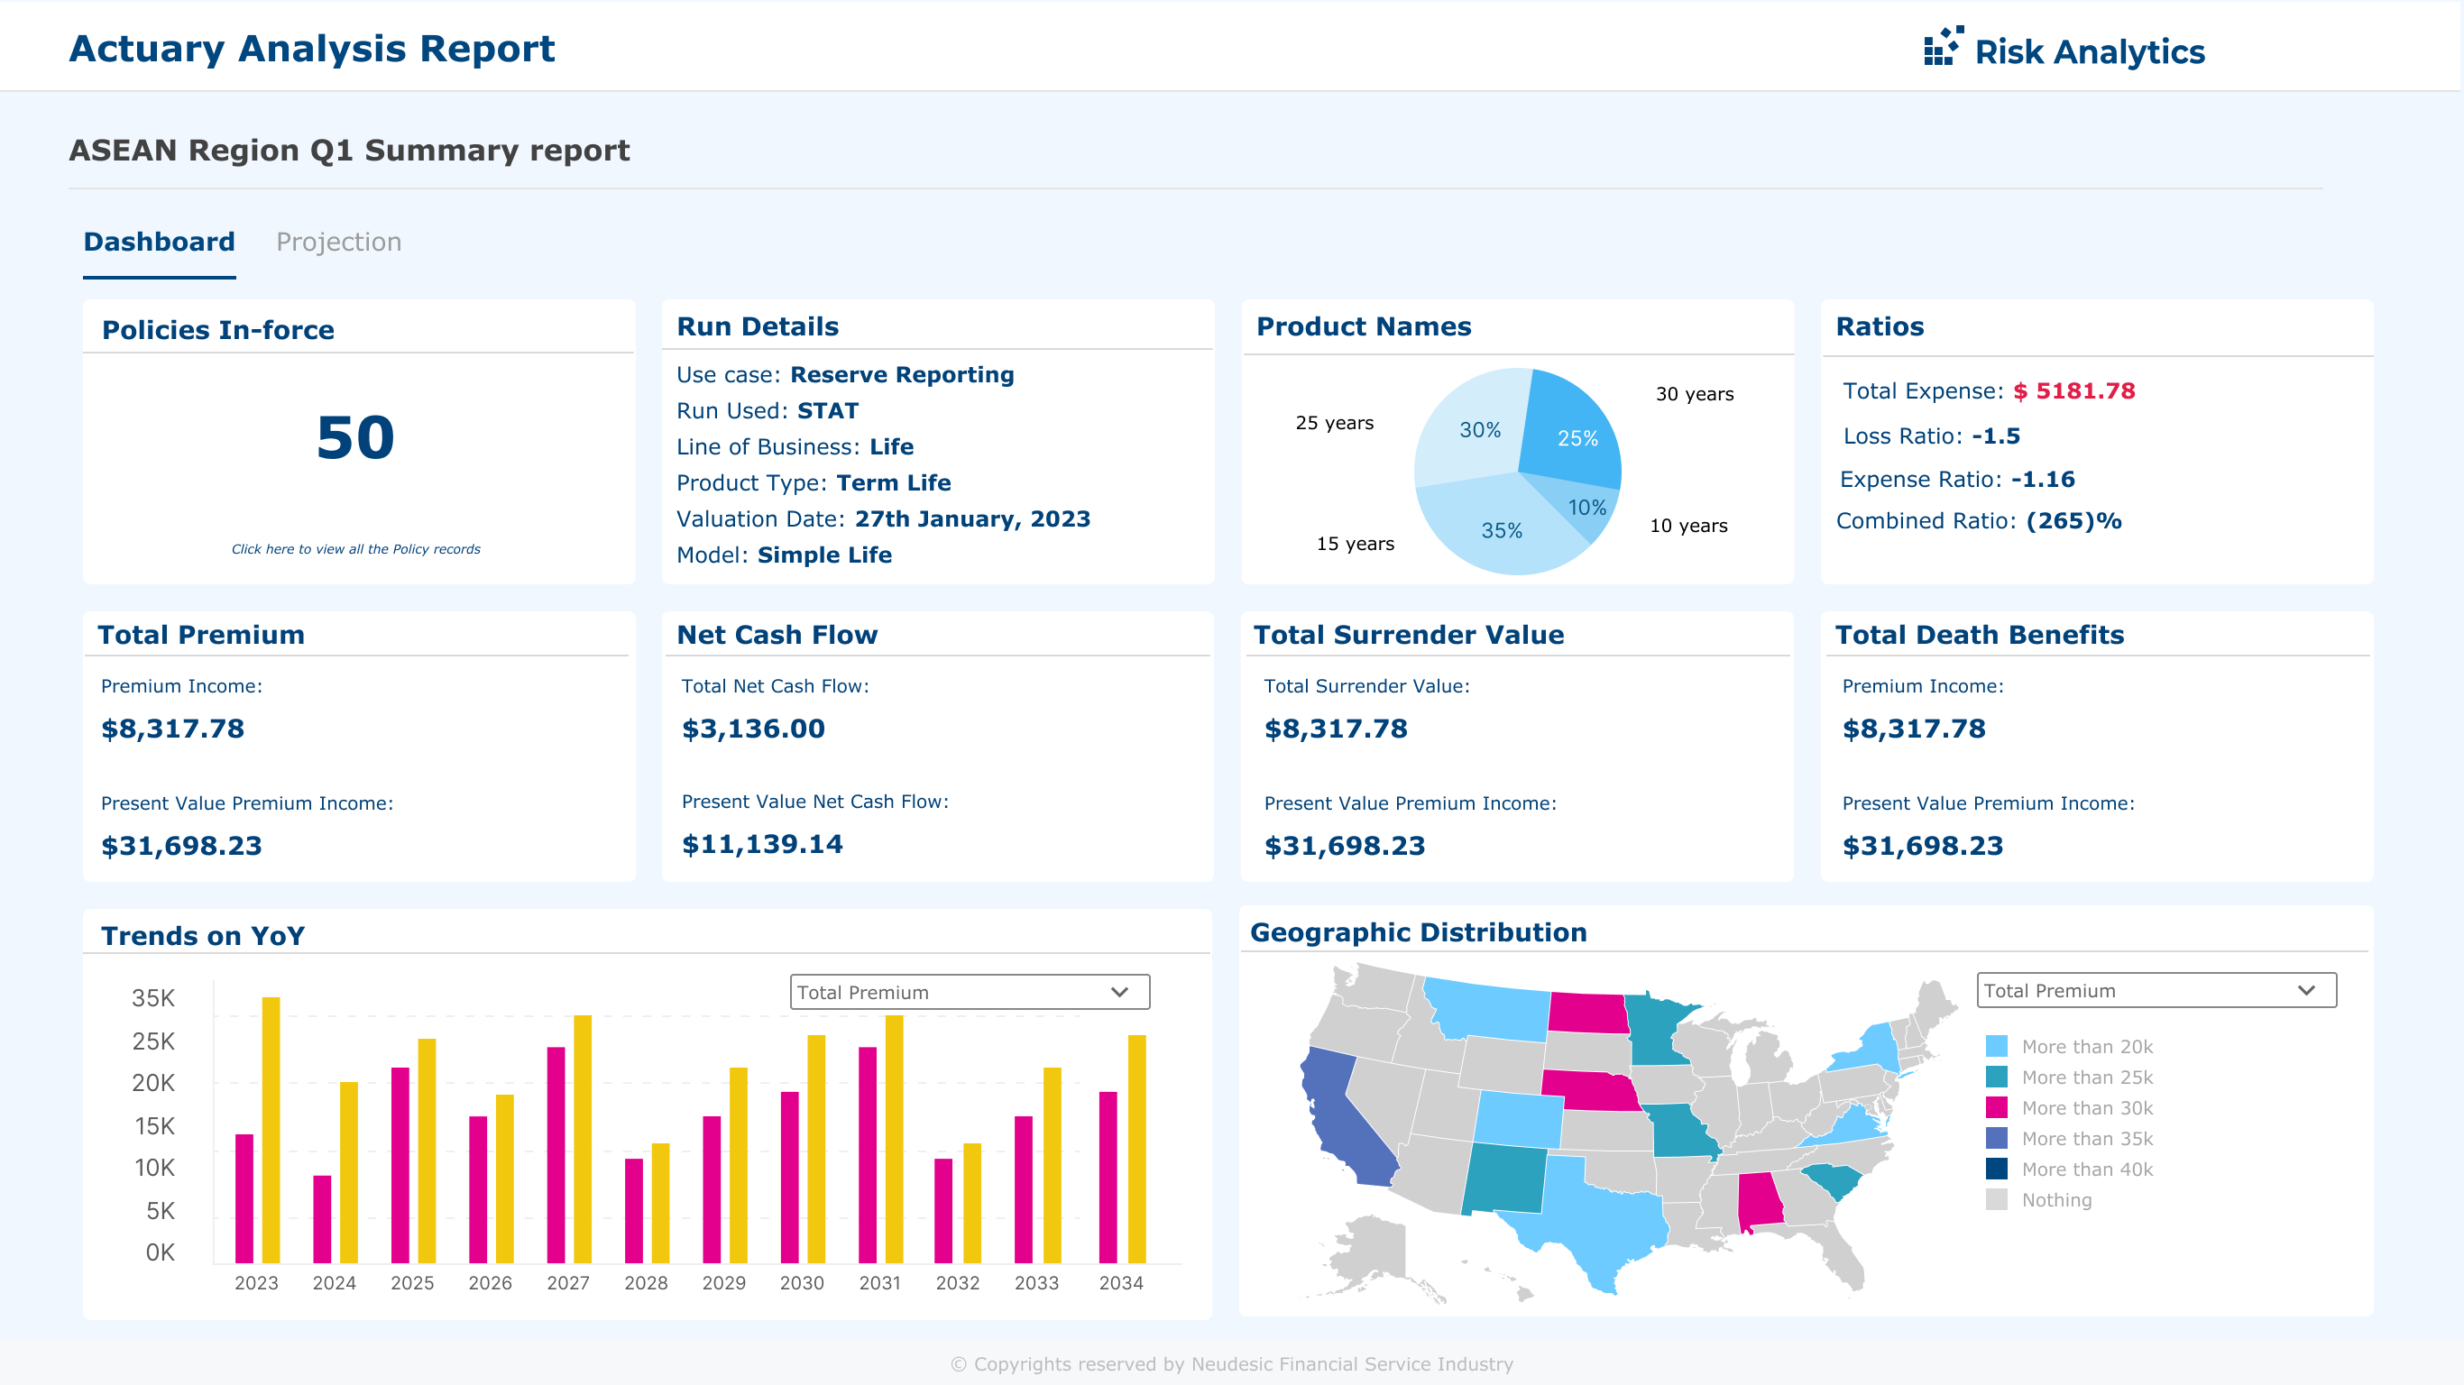Click the 30 years pie label
2464x1385 pixels.
(1694, 394)
